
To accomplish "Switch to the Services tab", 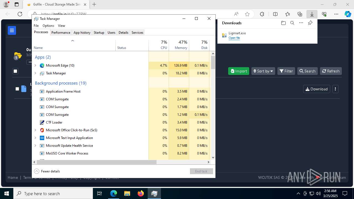I will click(x=137, y=32).
